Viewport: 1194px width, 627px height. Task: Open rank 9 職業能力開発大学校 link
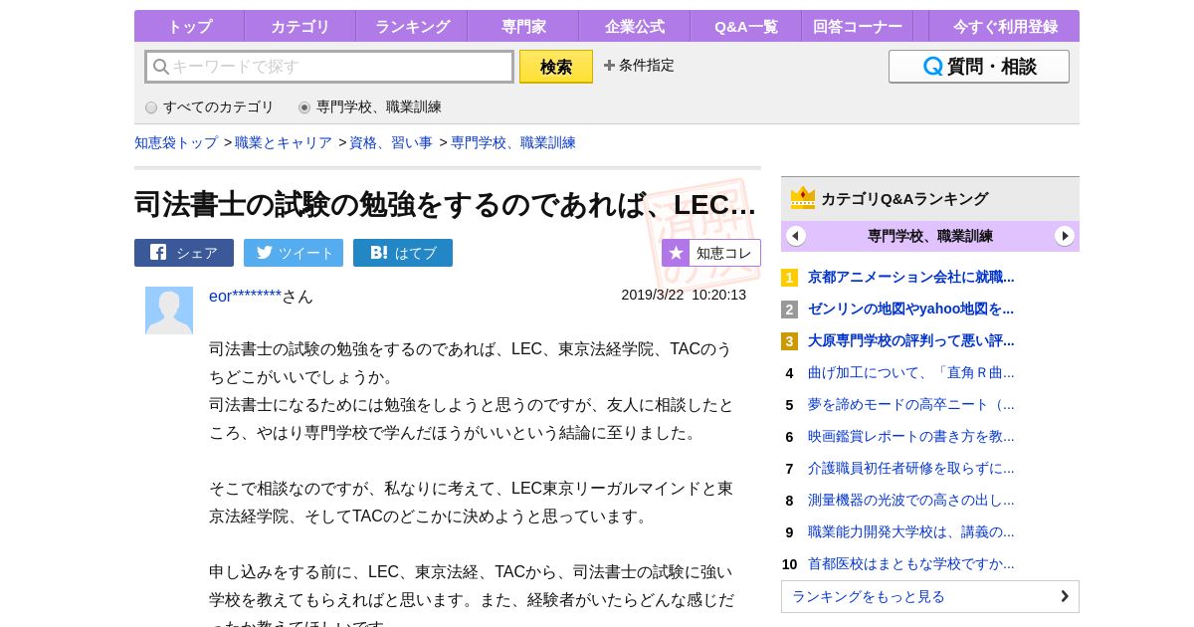tap(911, 531)
